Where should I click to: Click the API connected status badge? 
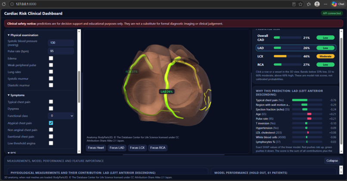click(332, 13)
